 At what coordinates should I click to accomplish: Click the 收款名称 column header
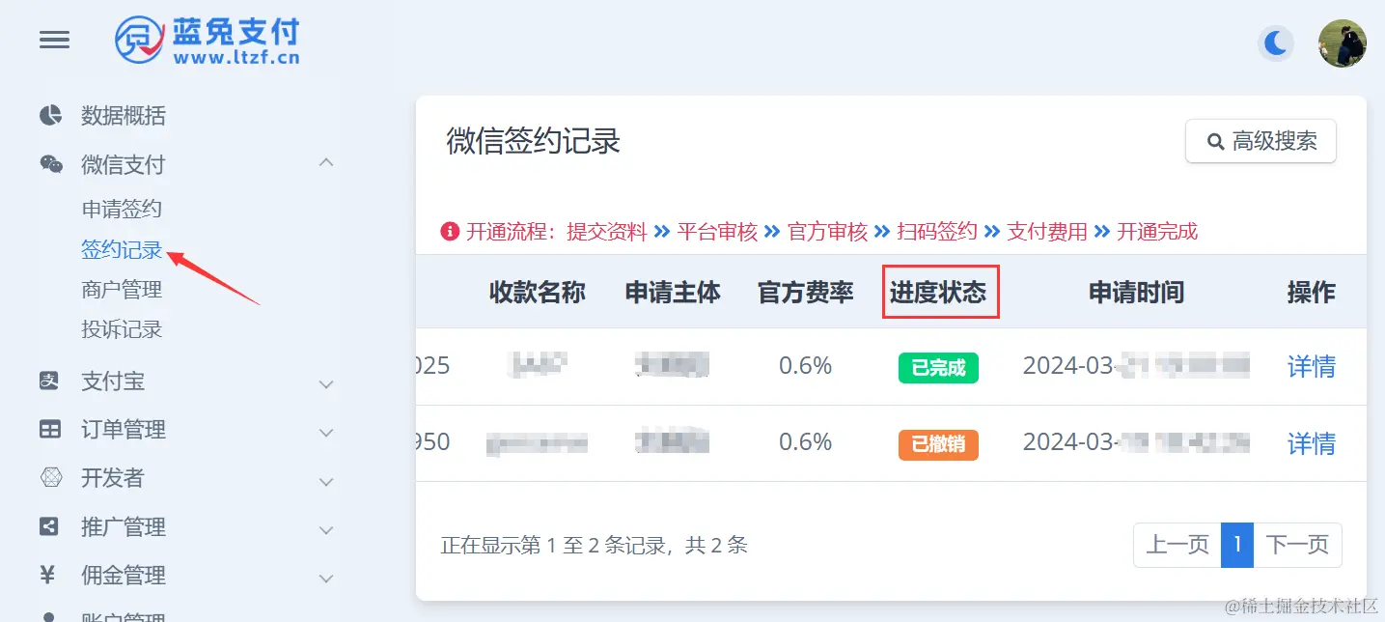(538, 293)
